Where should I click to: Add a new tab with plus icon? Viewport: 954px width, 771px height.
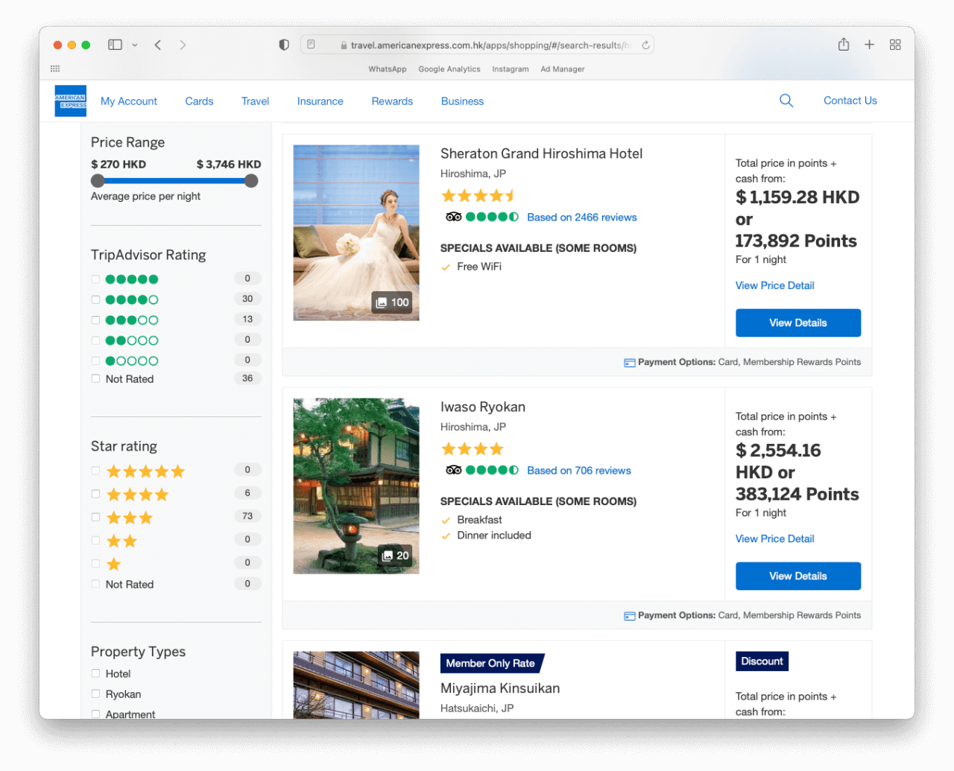click(x=869, y=45)
